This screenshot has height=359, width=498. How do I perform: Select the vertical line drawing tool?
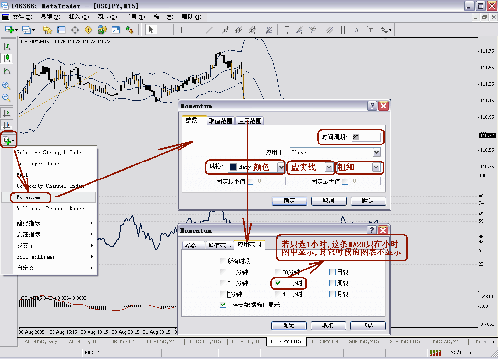click(182, 30)
